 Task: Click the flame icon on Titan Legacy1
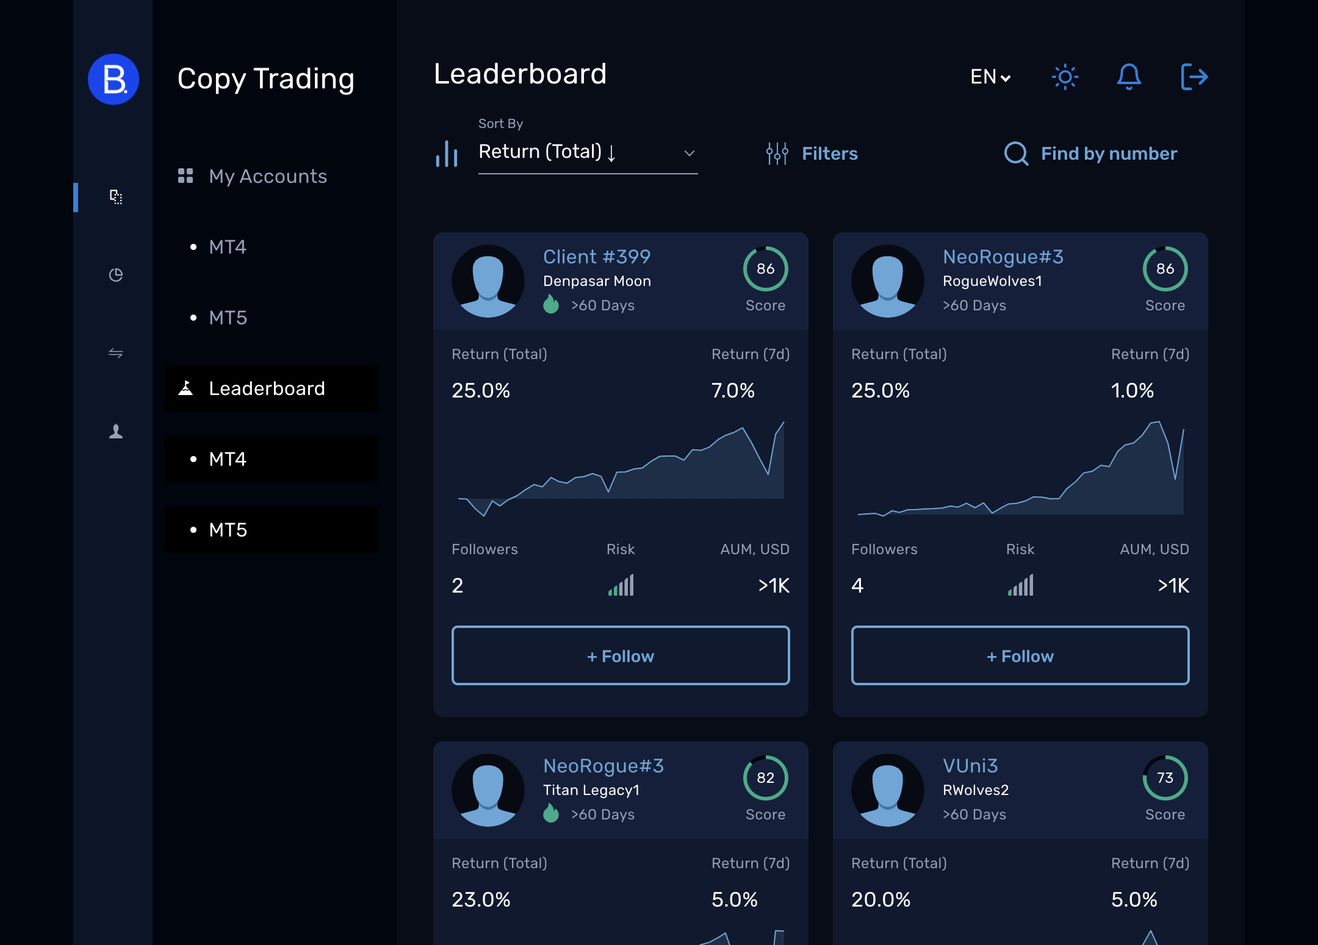coord(551,813)
